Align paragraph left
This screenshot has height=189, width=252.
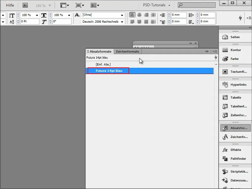pos(132,15)
